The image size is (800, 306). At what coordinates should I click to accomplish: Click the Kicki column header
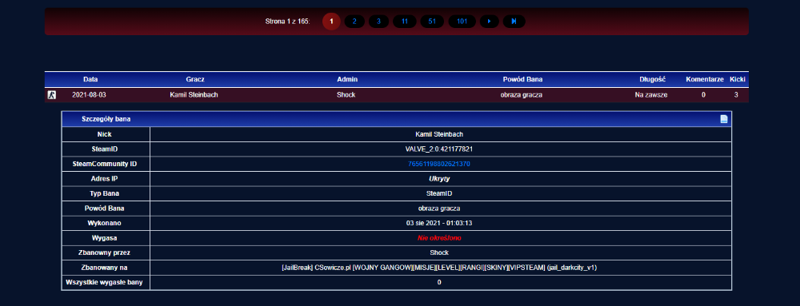point(738,79)
